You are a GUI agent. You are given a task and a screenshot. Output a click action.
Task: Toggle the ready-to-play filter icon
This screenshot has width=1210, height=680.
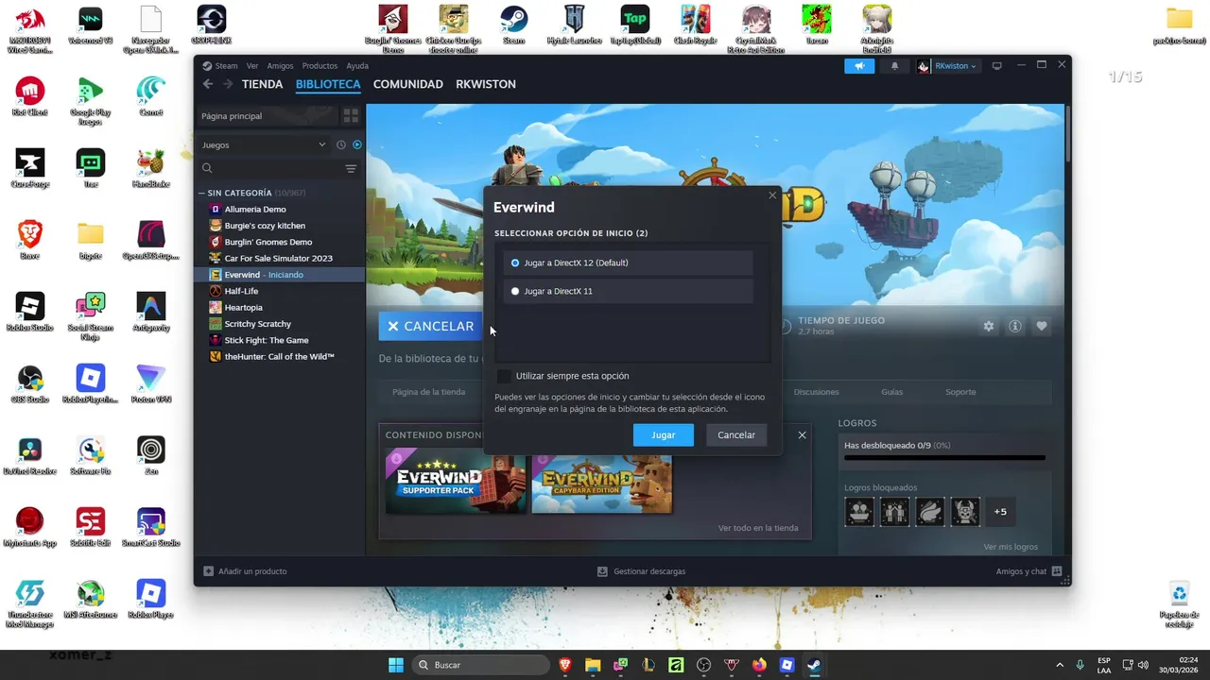pos(357,144)
